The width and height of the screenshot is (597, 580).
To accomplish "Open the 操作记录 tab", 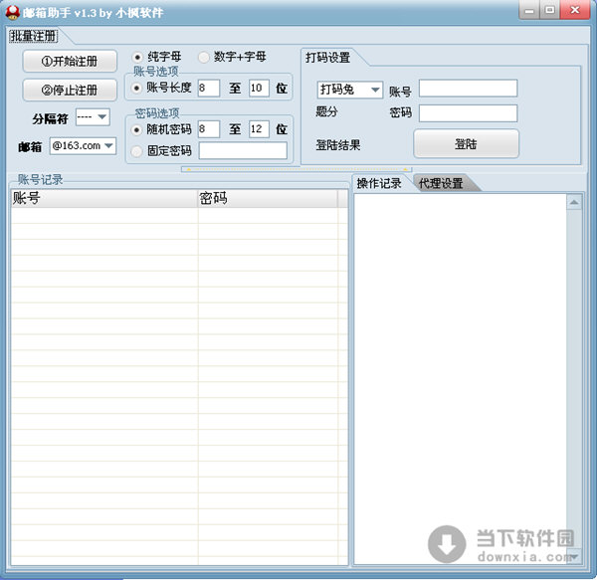I will click(379, 183).
